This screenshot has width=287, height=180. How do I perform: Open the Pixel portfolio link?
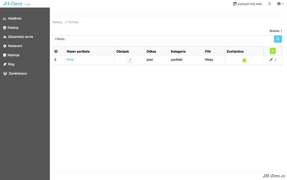coord(70,60)
